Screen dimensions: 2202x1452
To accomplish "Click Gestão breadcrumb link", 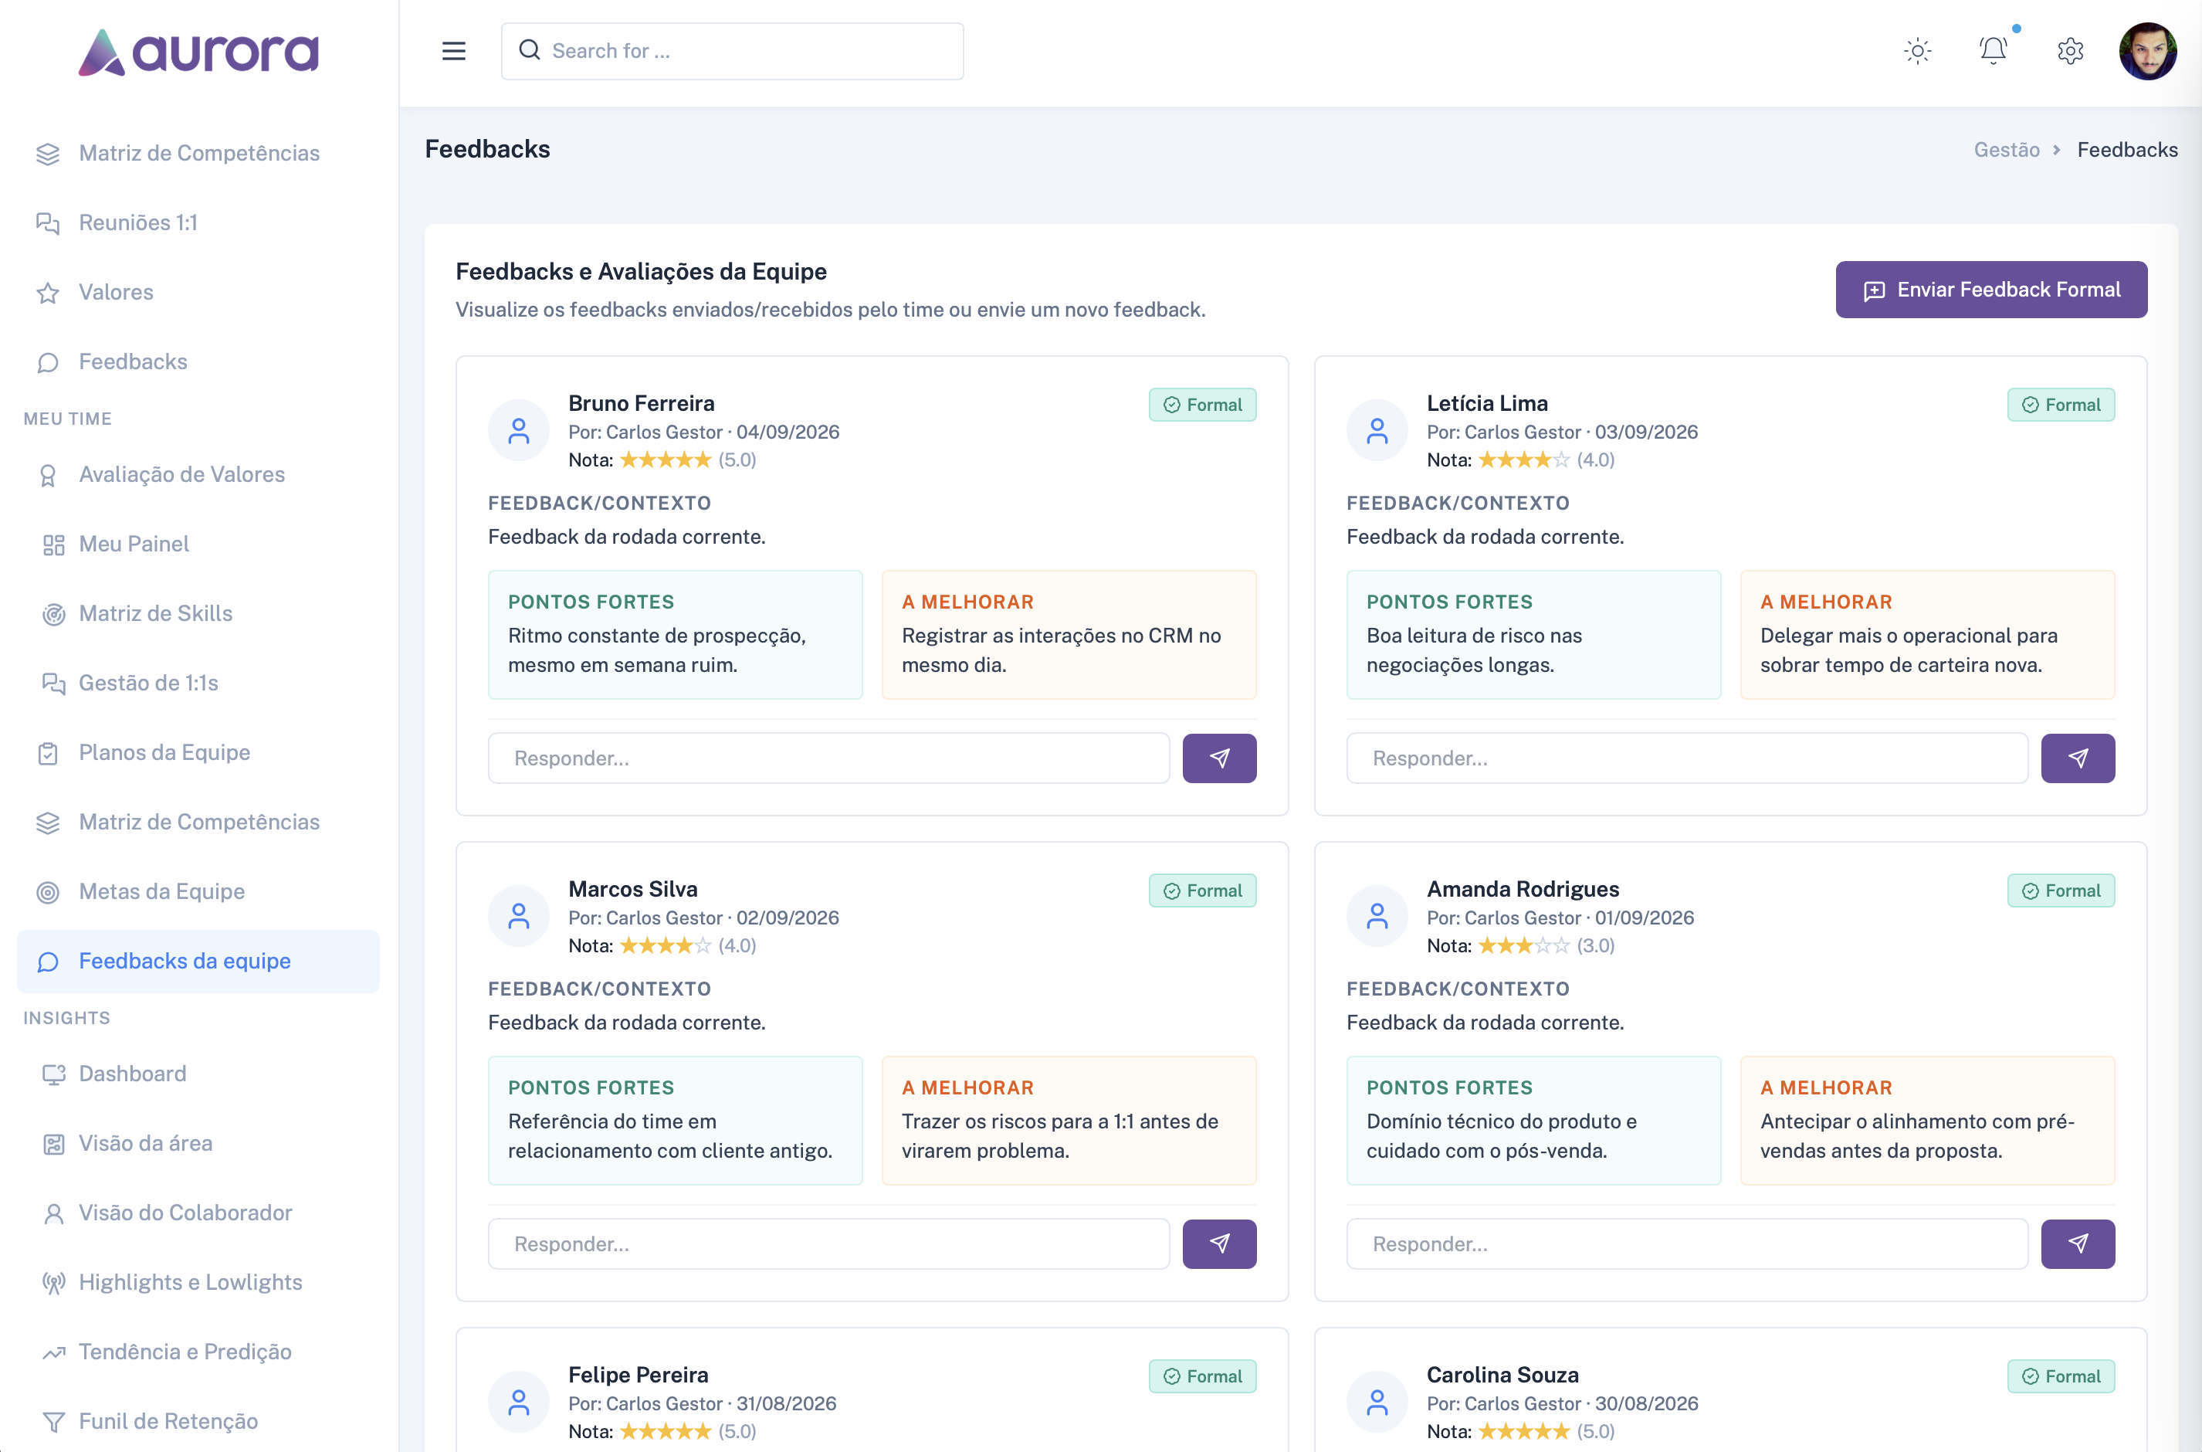I will [x=2006, y=150].
